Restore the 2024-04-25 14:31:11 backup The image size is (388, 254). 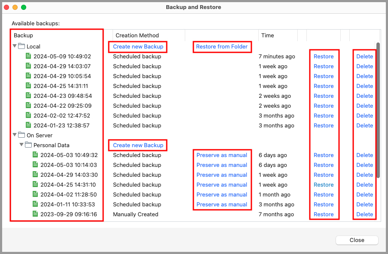click(324, 86)
